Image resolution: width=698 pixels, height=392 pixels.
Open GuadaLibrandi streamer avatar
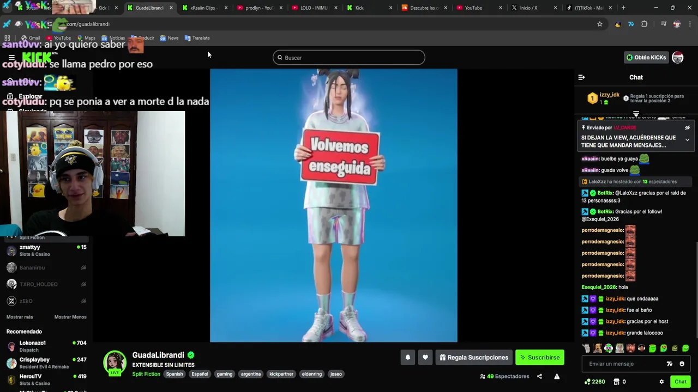(x=115, y=363)
